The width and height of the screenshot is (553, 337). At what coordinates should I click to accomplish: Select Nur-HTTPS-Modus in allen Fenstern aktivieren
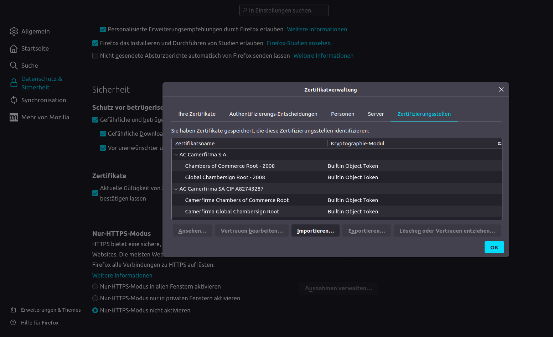pyautogui.click(x=95, y=286)
